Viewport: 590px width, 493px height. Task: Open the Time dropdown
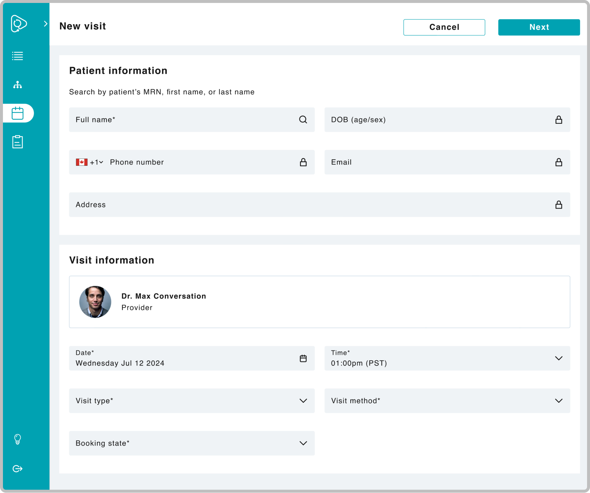pos(558,359)
